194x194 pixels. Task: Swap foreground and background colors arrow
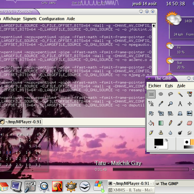pyautogui.click(x=166, y=140)
